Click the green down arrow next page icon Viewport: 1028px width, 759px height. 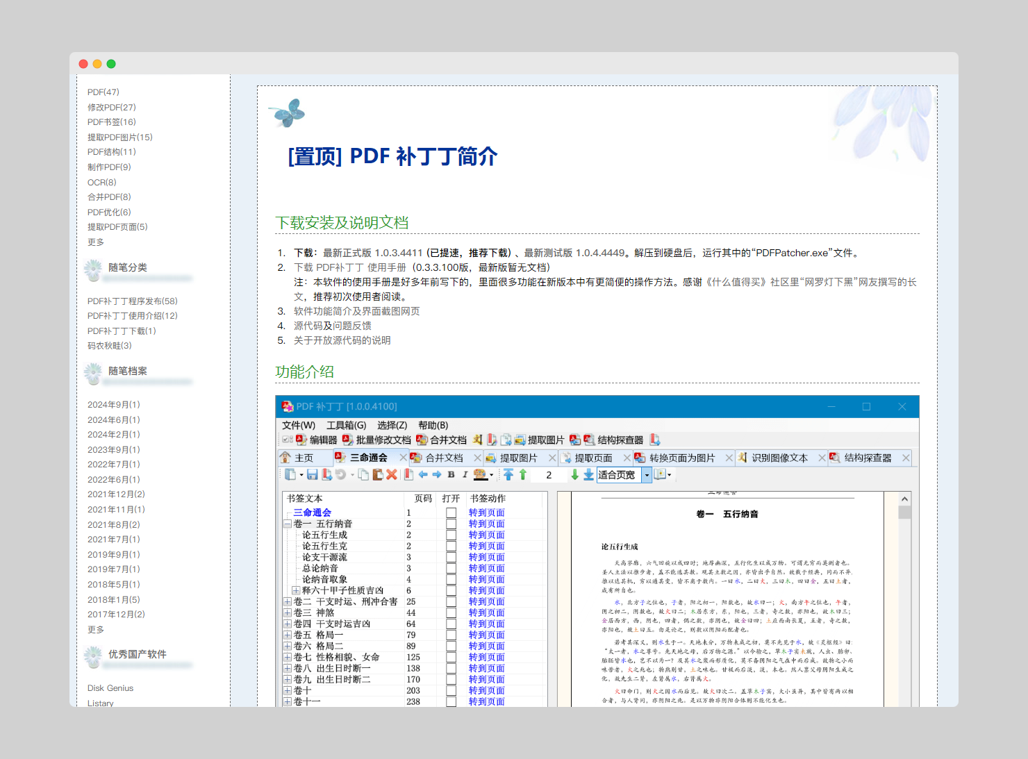tap(574, 474)
